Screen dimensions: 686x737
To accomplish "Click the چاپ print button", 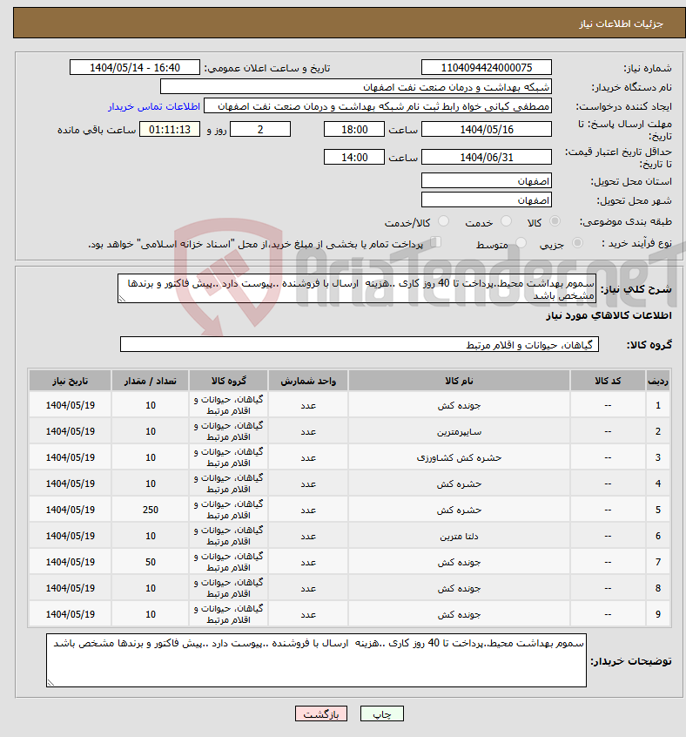I will (381, 714).
